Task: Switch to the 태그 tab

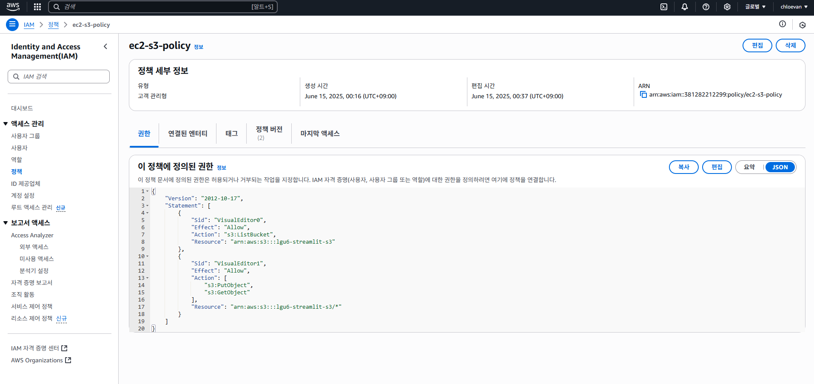Action: click(231, 134)
